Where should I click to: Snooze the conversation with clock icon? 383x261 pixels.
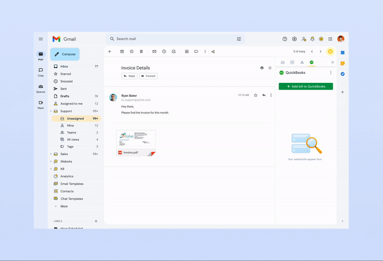pos(164,52)
